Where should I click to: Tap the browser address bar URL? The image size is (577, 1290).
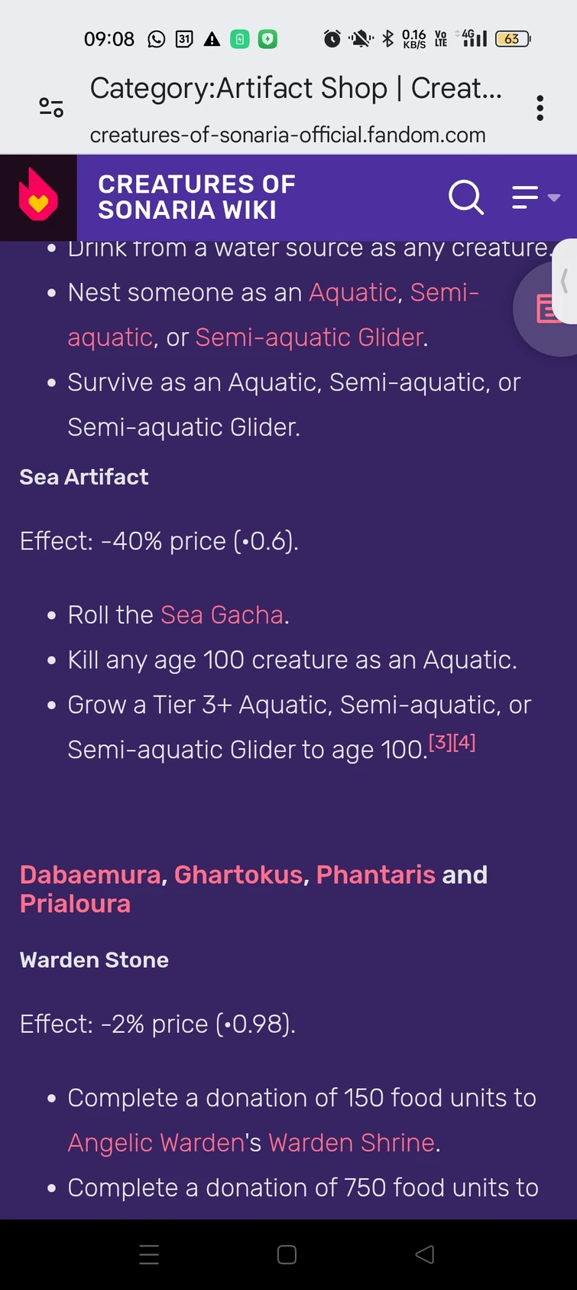(288, 135)
